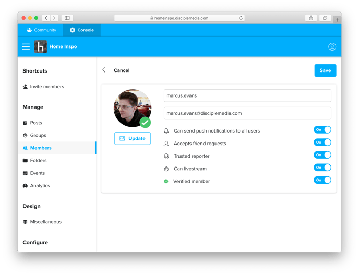The width and height of the screenshot is (359, 275).
Task: Click the Save button
Action: coord(325,70)
